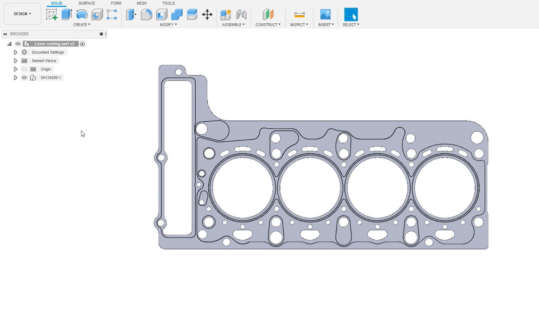Toggle visibility of component 04134200:1

pyautogui.click(x=24, y=78)
